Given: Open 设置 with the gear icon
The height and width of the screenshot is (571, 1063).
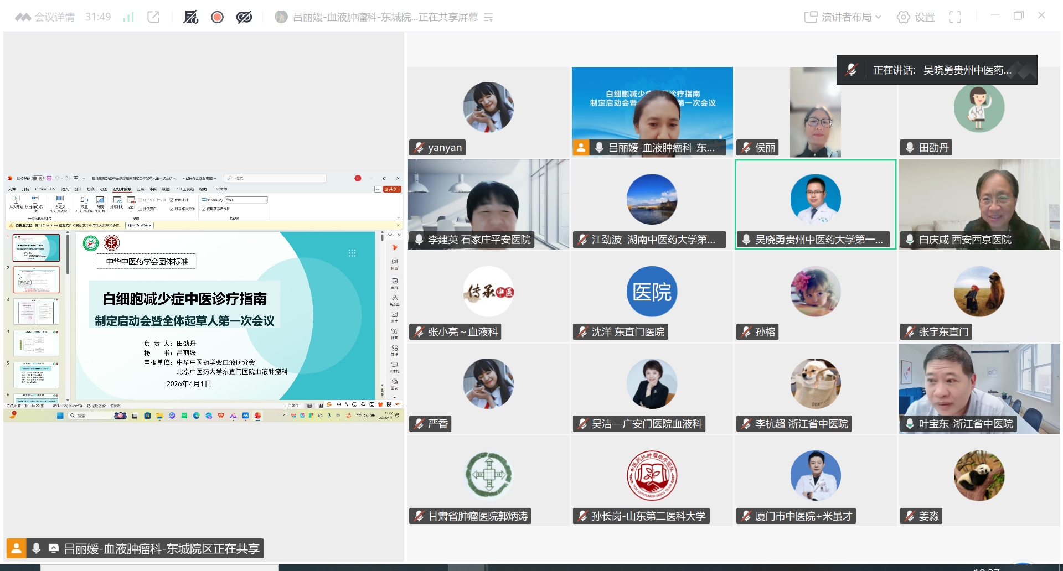Looking at the screenshot, I should [916, 17].
